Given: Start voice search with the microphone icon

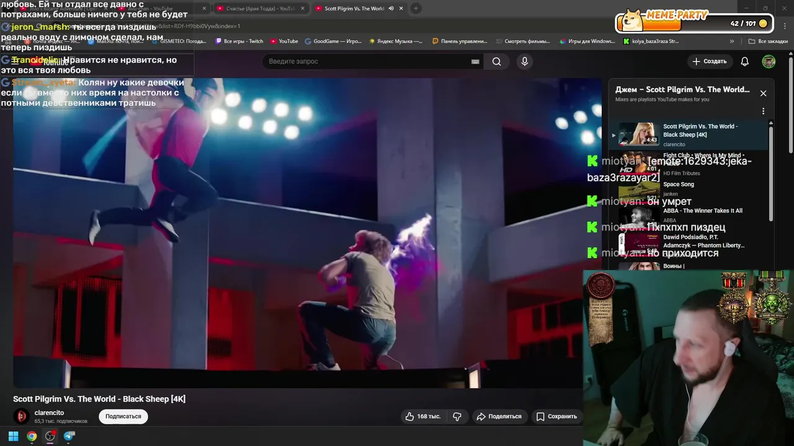Looking at the screenshot, I should pos(525,61).
